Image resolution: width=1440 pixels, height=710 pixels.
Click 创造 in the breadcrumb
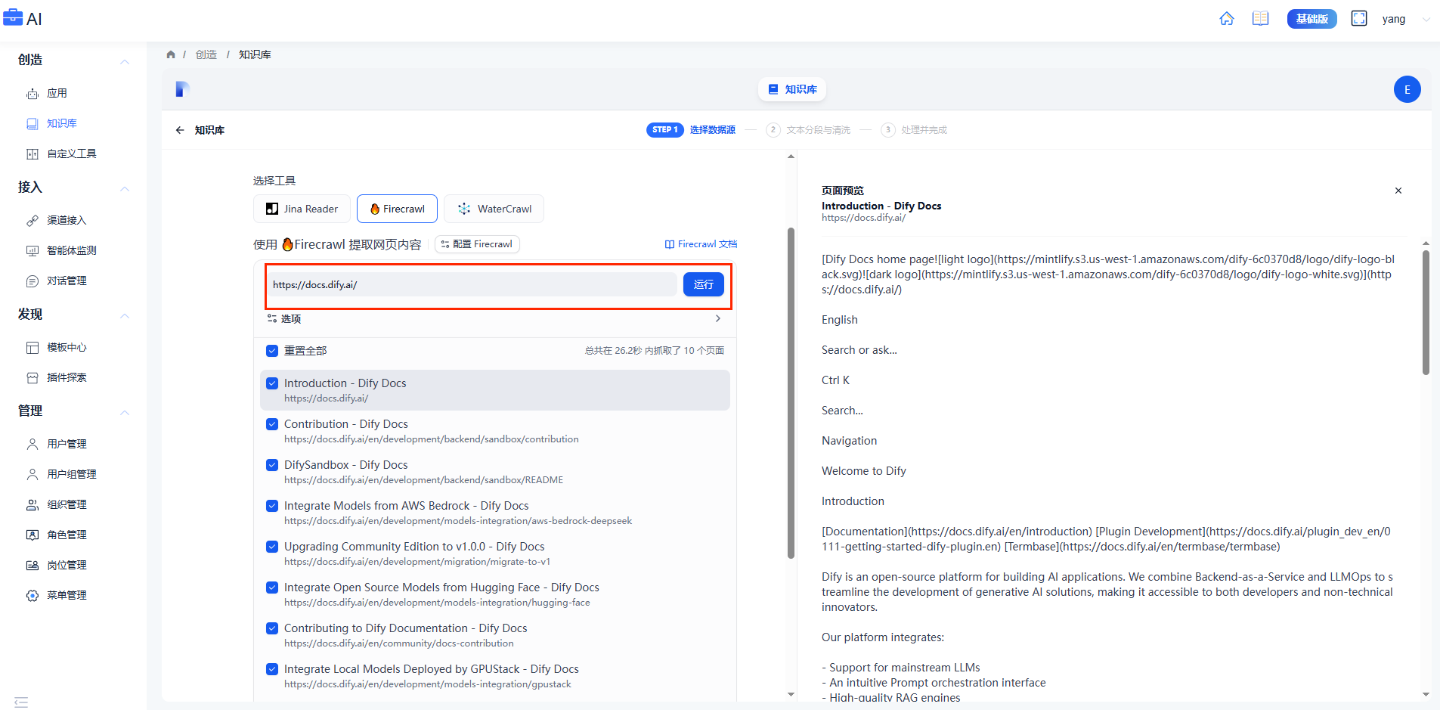(x=206, y=54)
